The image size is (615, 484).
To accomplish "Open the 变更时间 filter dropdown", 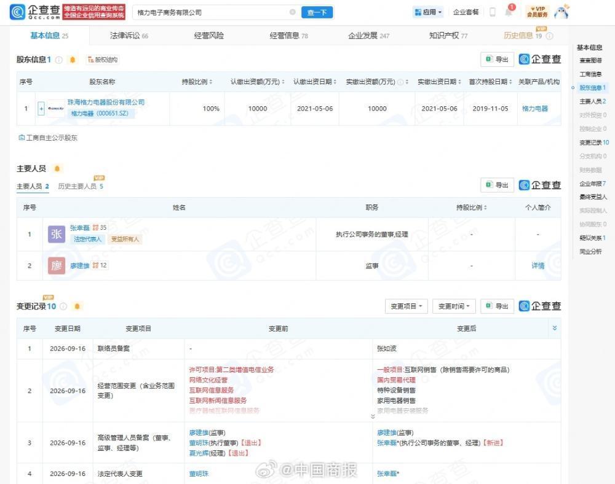I will [x=454, y=306].
